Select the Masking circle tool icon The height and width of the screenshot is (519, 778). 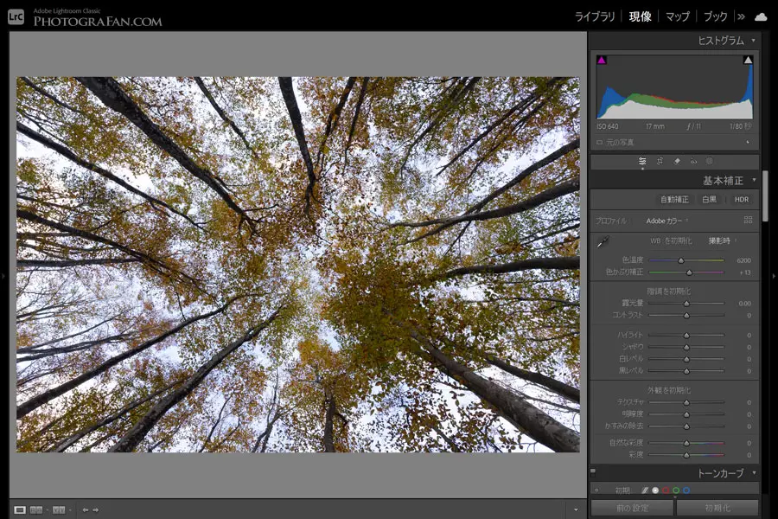pyautogui.click(x=710, y=161)
